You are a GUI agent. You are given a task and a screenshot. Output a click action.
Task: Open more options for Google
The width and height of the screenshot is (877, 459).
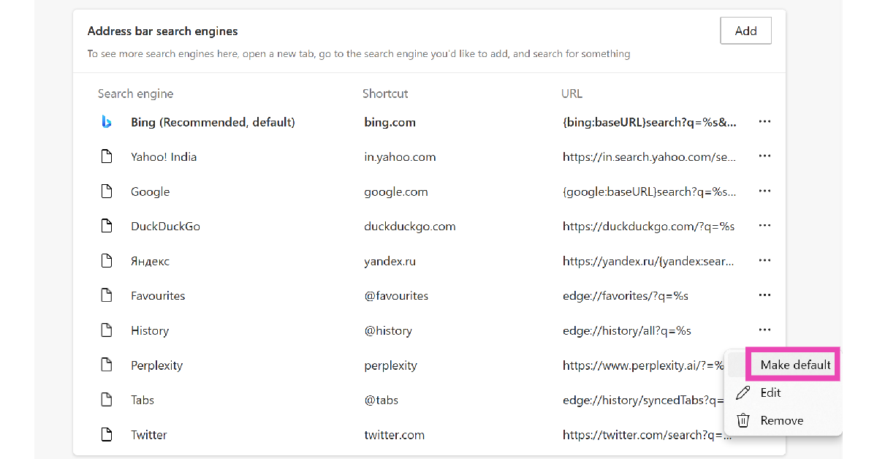pos(764,191)
